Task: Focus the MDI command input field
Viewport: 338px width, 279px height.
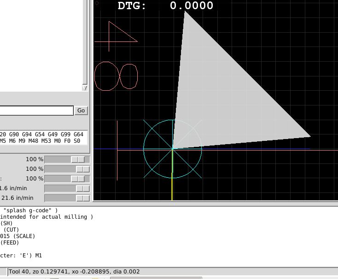Action: (36, 110)
